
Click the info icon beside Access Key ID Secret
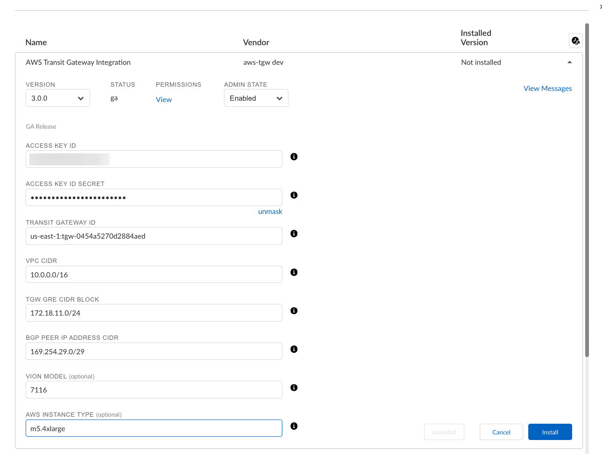coord(294,195)
